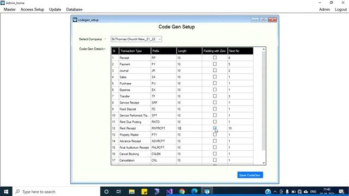The image size is (349, 196).
Task: Click the RNTRCPT prefix cell
Action: (164, 128)
